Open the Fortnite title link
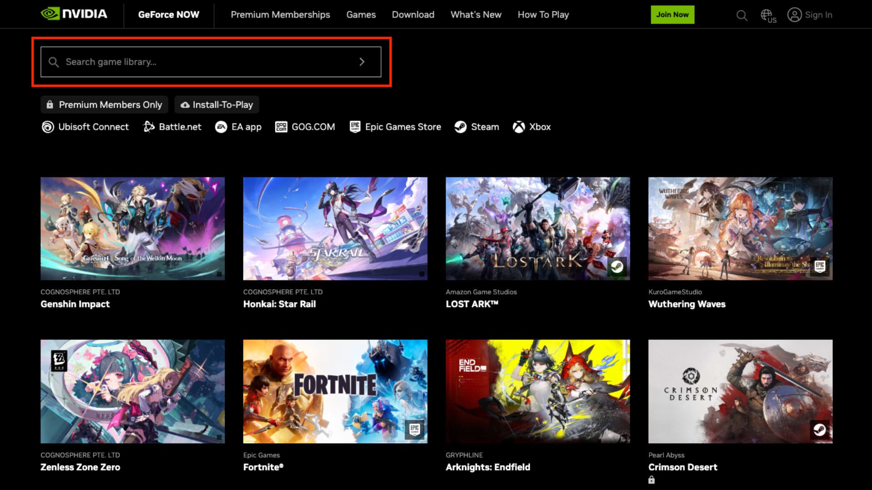 263,467
